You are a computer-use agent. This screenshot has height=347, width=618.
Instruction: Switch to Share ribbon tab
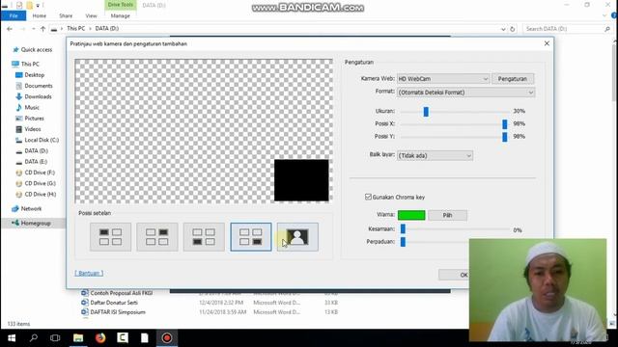66,15
